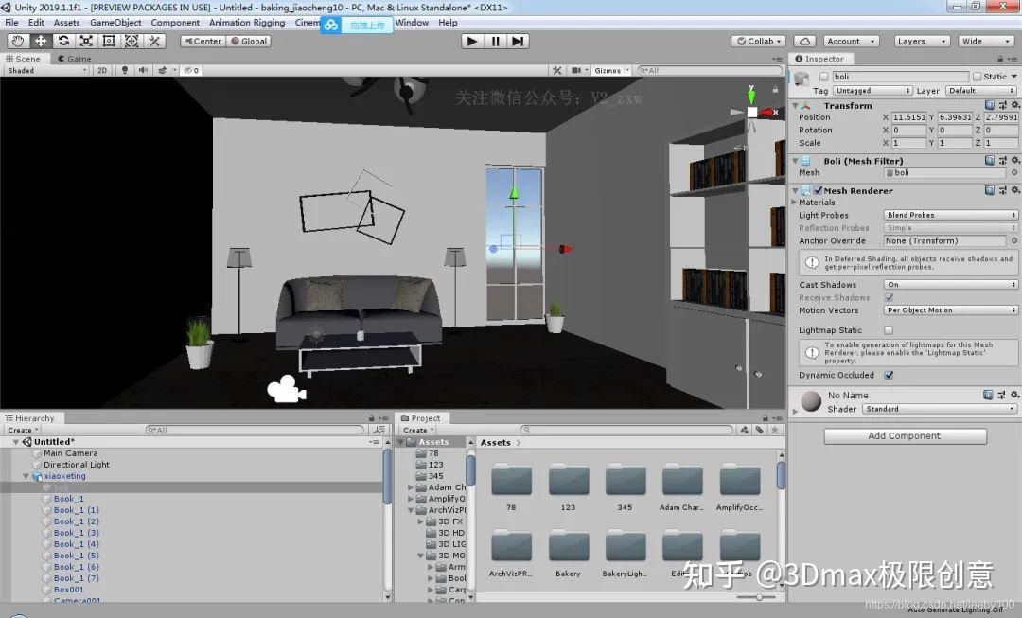The height and width of the screenshot is (618, 1022).
Task: Select the Rect Transform tool
Action: 108,41
